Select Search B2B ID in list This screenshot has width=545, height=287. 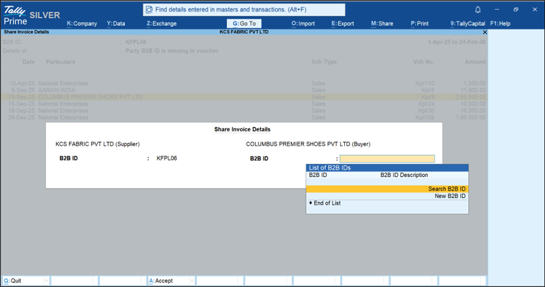(387, 189)
